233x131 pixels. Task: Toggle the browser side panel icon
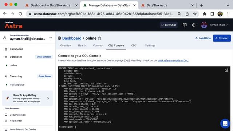[212, 14]
